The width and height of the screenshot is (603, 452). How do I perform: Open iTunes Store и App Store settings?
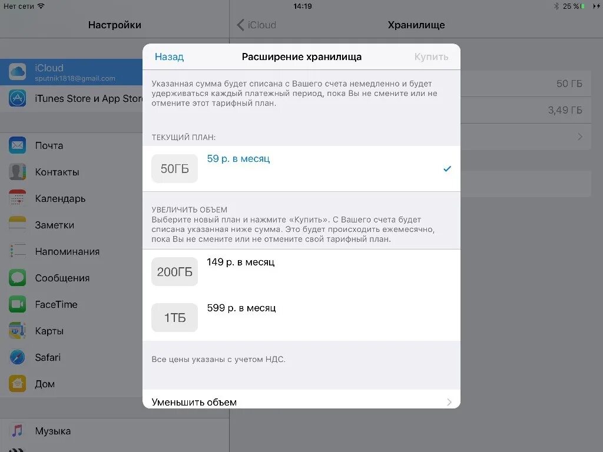pos(71,98)
